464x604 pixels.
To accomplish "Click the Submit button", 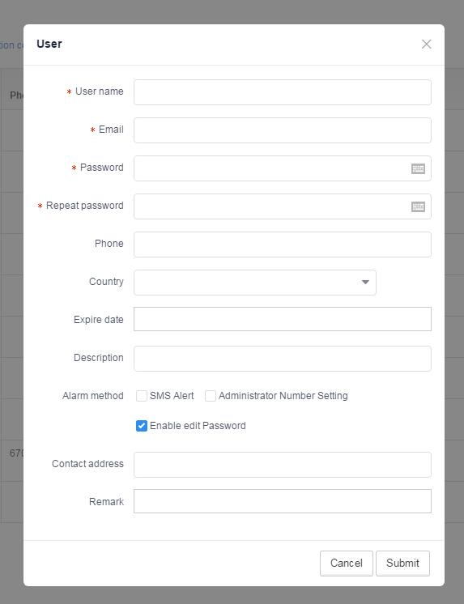I will (x=402, y=564).
